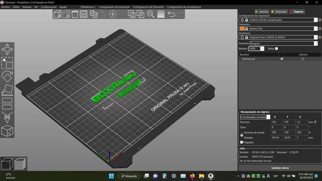
Task: Click the Laminar ahora button
Action: pos(280,168)
